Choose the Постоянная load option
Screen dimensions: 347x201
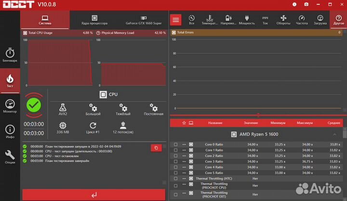[x=154, y=109]
